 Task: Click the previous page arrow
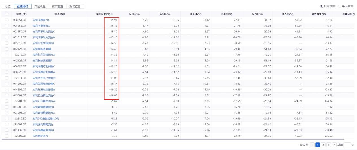[312, 145]
